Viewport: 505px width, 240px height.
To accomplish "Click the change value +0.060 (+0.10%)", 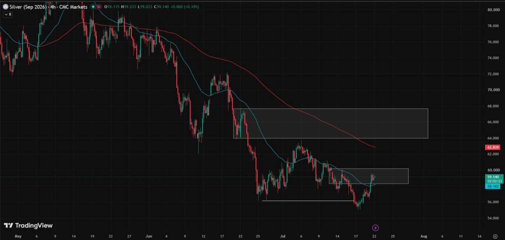I will point(185,7).
